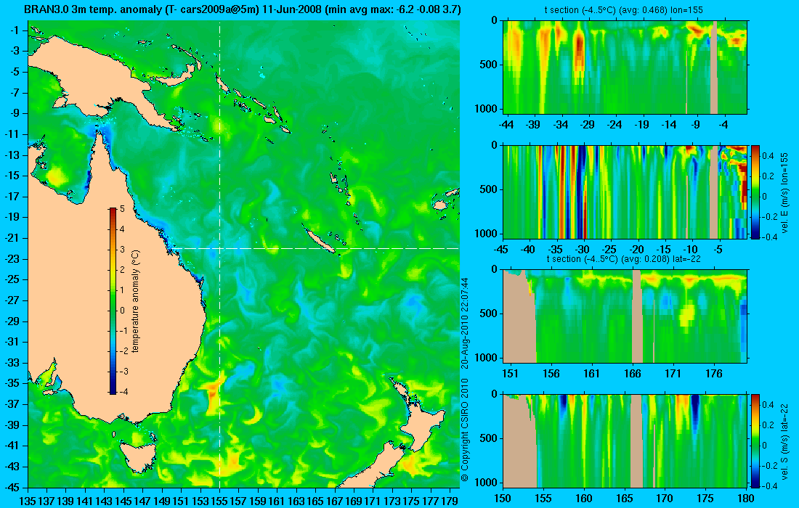Click the '135' longitude tick on the map axis

[28, 501]
